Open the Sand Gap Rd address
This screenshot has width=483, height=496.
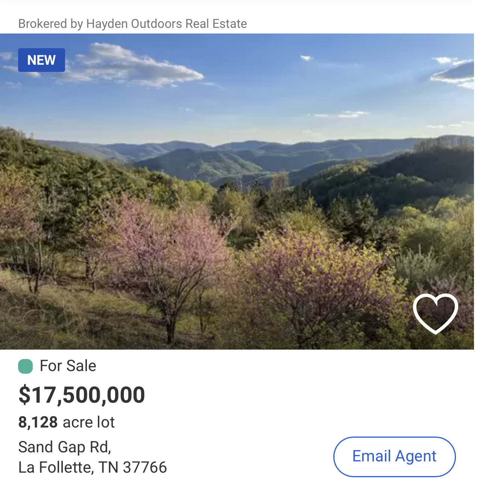tap(65, 447)
